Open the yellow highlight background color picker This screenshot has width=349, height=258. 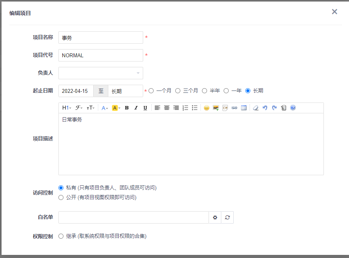tap(116, 108)
